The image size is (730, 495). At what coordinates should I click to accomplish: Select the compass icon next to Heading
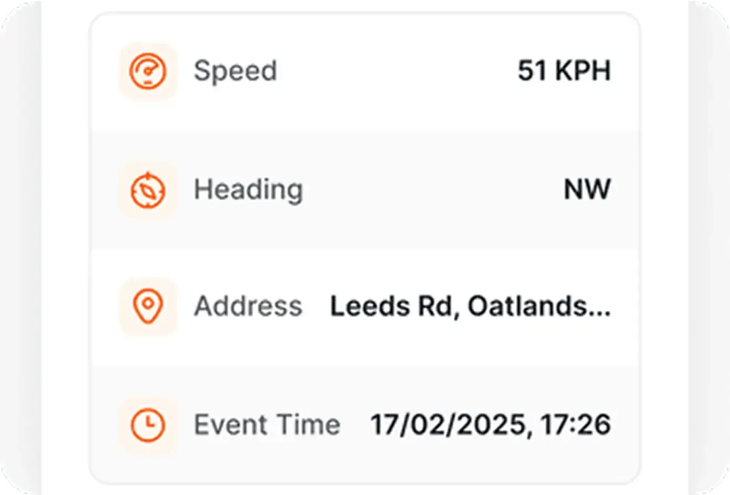point(148,190)
